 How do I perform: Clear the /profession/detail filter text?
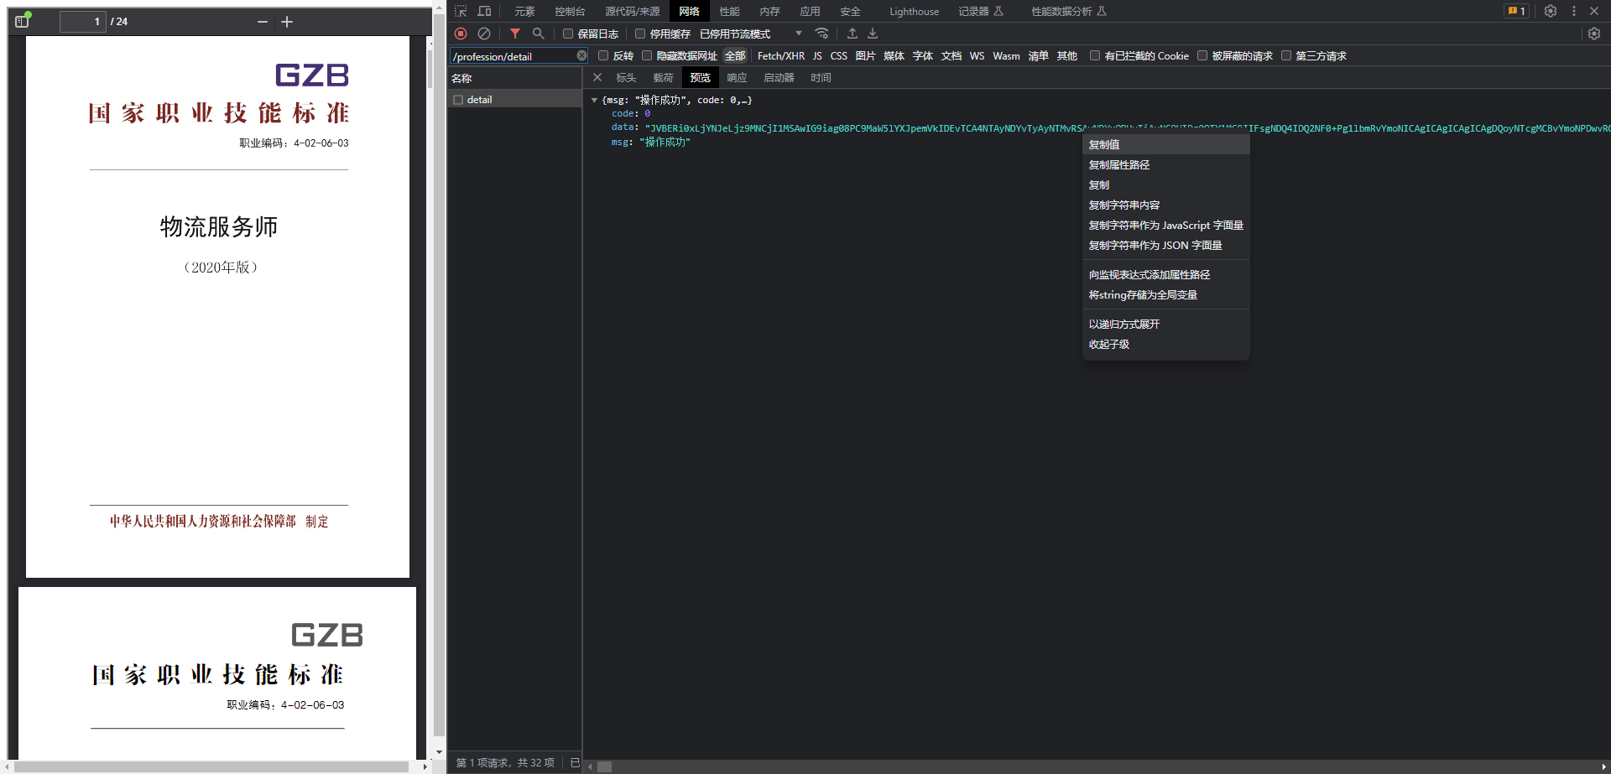pos(581,55)
